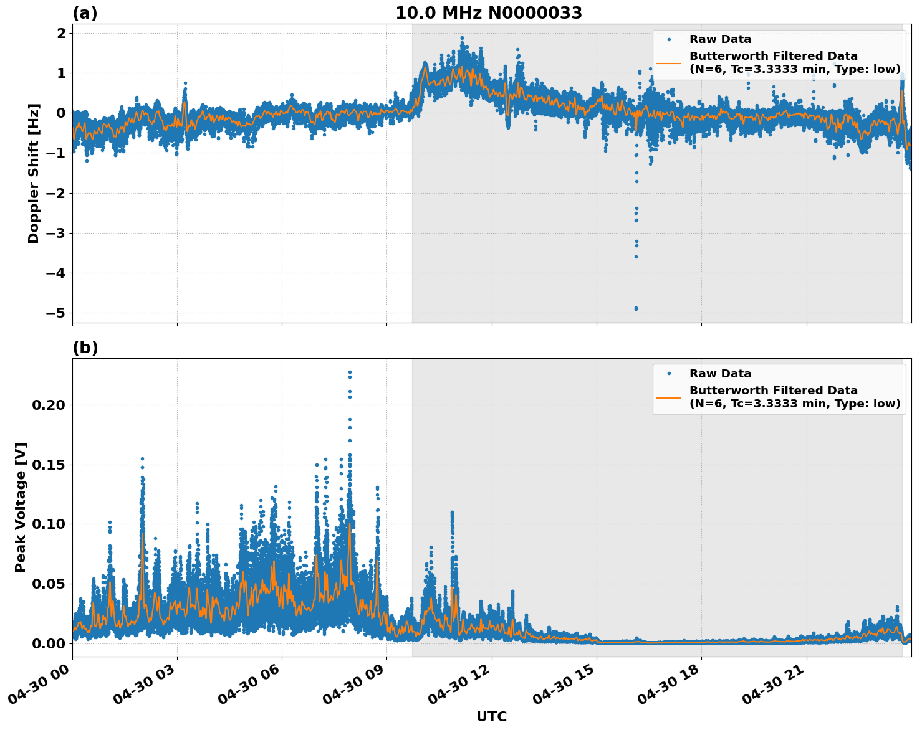This screenshot has width=917, height=730.
Task: Click the tallest voltage spike near 0.23 V
Action: 350,372
